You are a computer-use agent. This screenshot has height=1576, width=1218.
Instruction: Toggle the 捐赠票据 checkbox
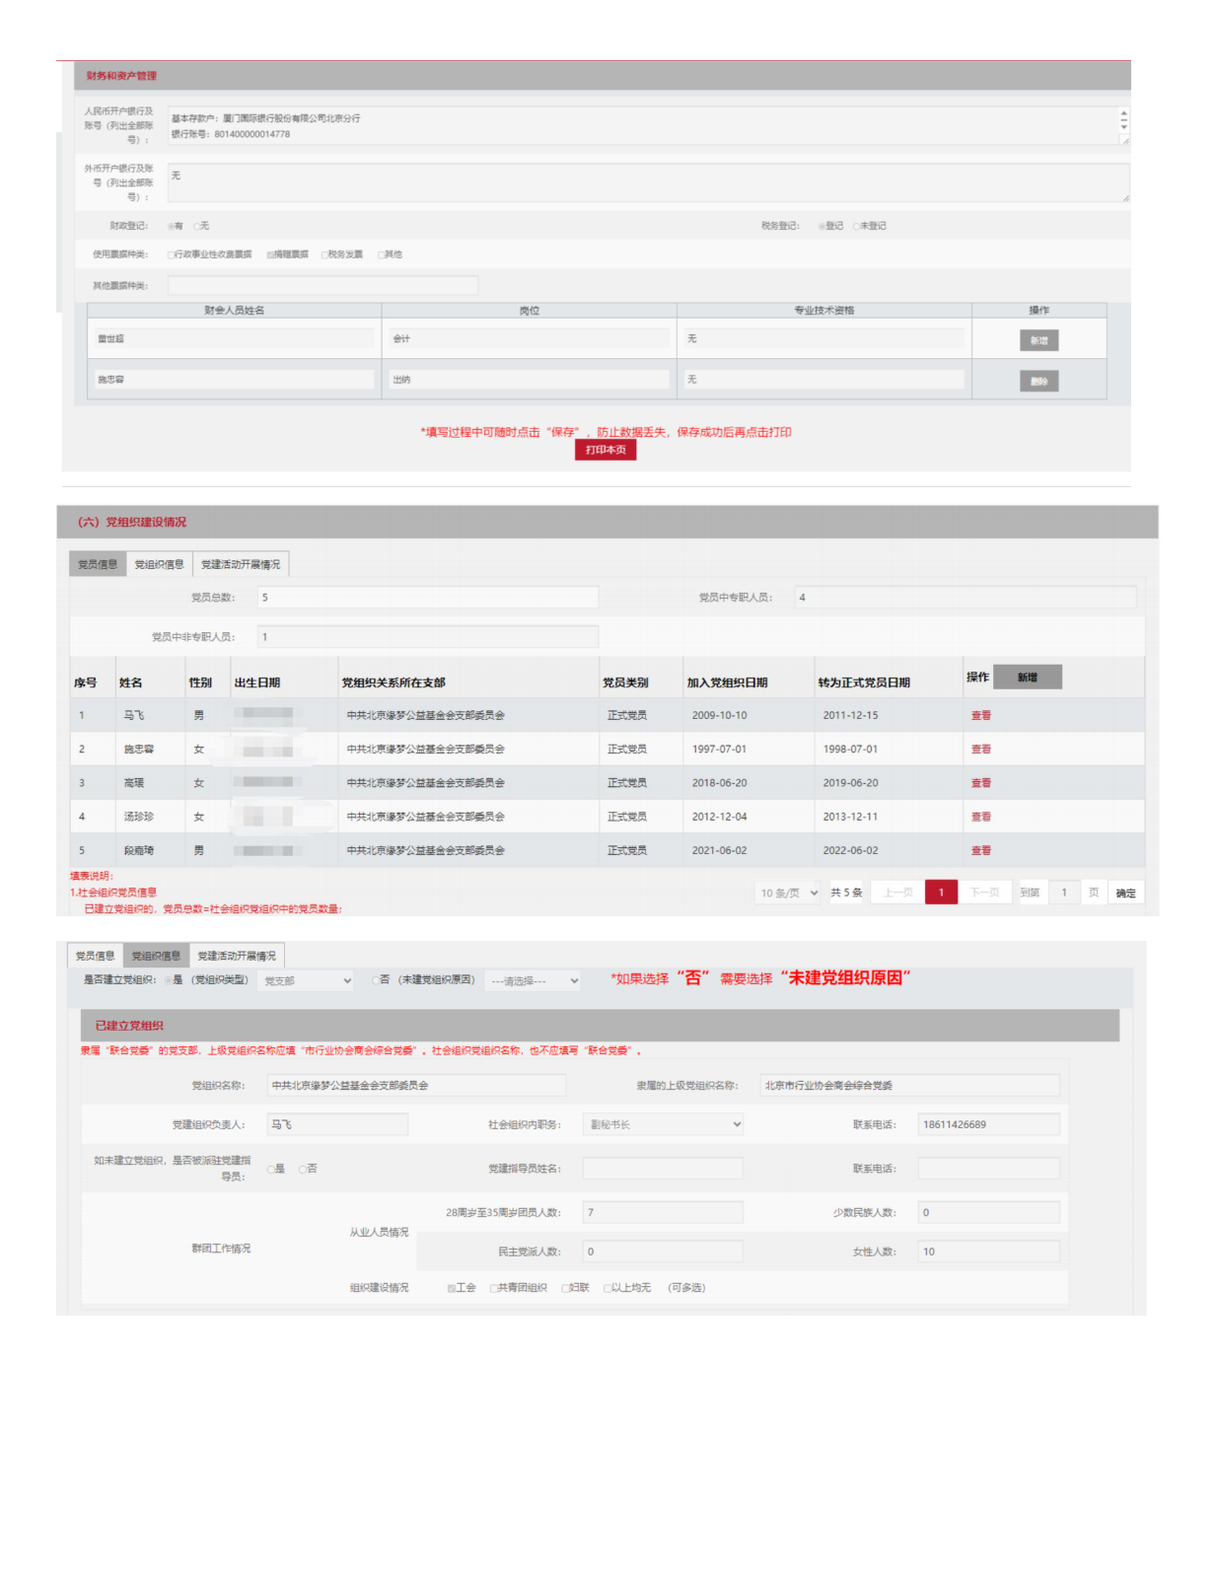(270, 255)
